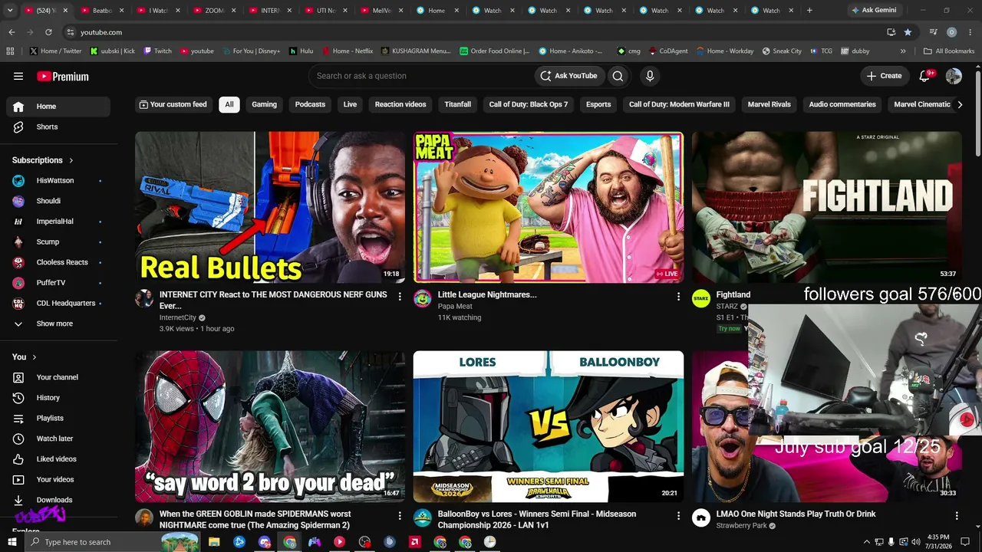Select the Gaming filter chip

265,104
